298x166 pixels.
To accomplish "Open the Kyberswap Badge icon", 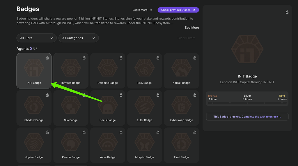I will click(181, 105).
